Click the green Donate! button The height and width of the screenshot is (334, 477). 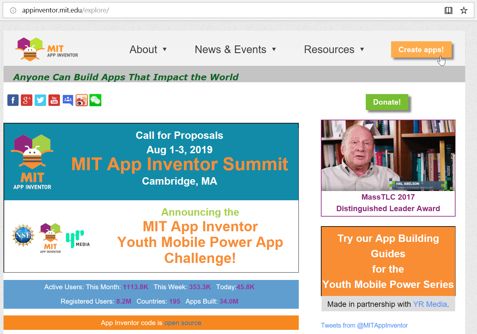387,102
